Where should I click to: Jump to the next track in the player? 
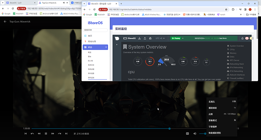click(66, 133)
